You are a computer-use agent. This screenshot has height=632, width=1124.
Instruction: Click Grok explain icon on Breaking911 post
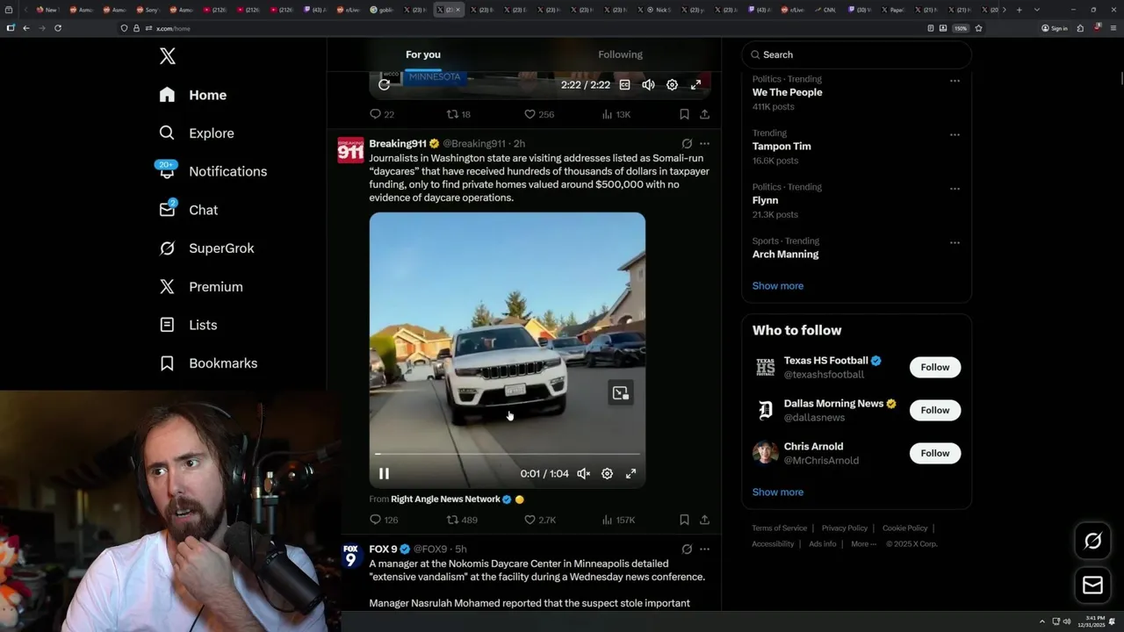[687, 143]
